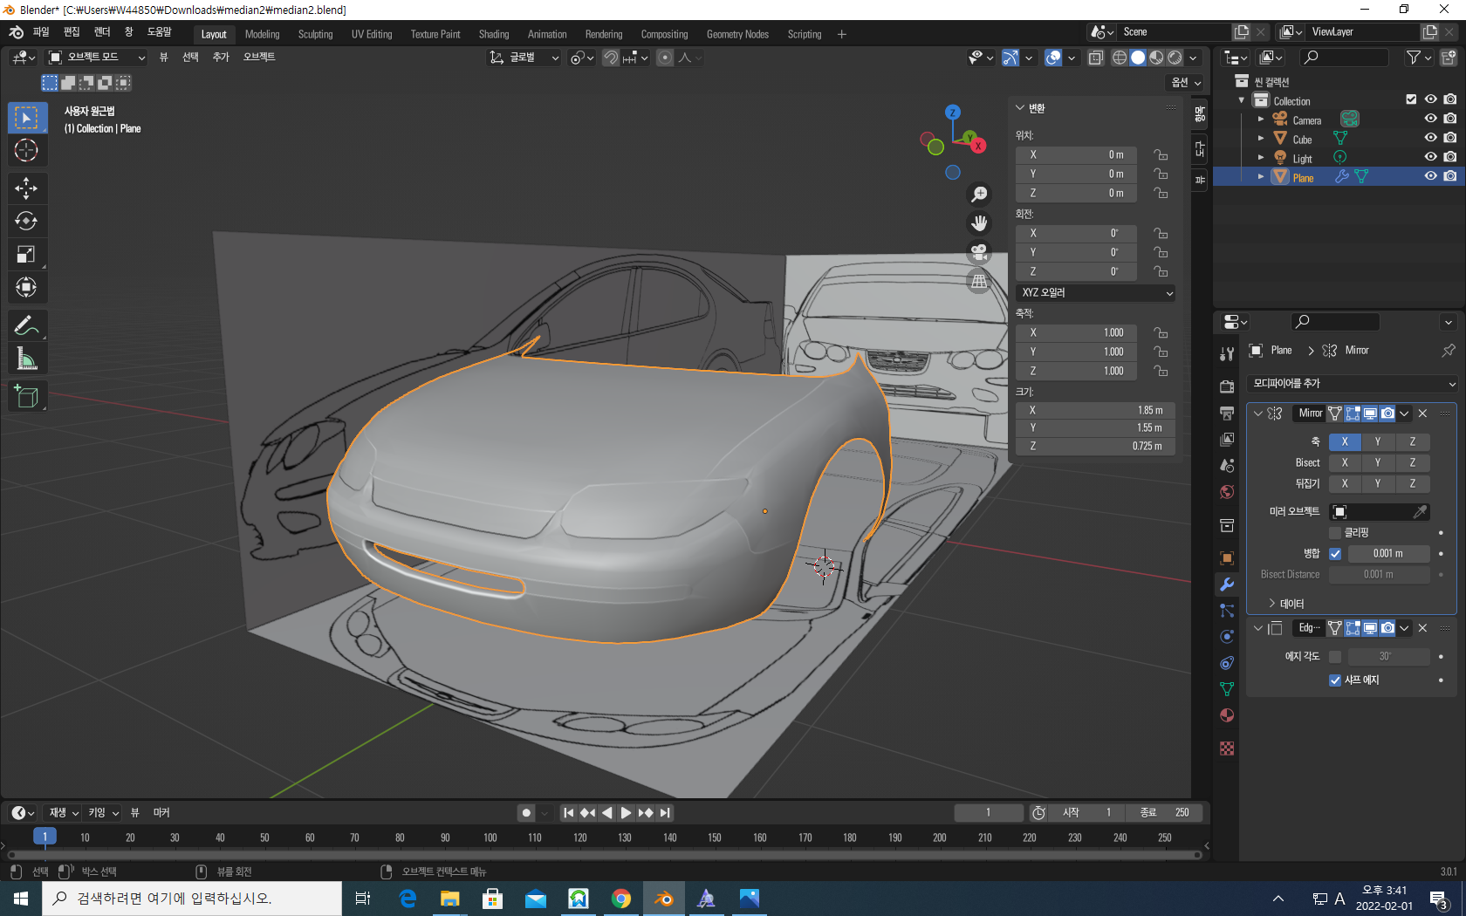
Task: Select the Measure tool
Action: point(26,359)
